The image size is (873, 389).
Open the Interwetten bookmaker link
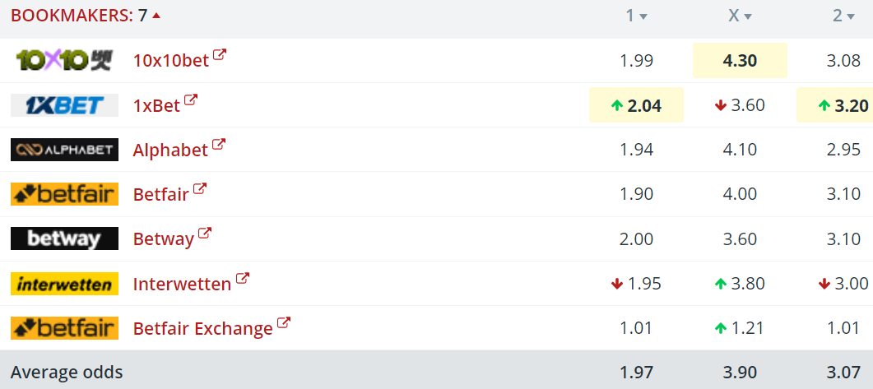tap(182, 284)
